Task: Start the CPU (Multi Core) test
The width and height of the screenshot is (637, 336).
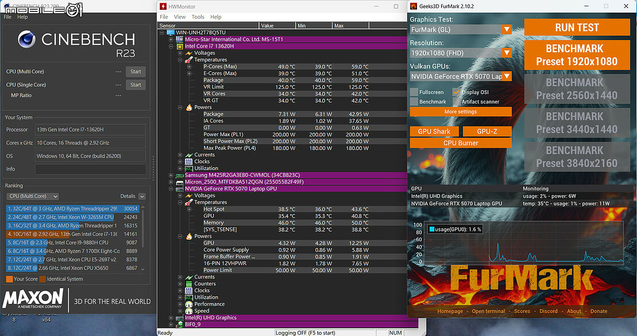Action: coord(136,71)
